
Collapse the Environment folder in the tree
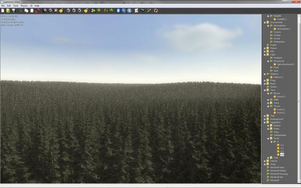point(265,23)
